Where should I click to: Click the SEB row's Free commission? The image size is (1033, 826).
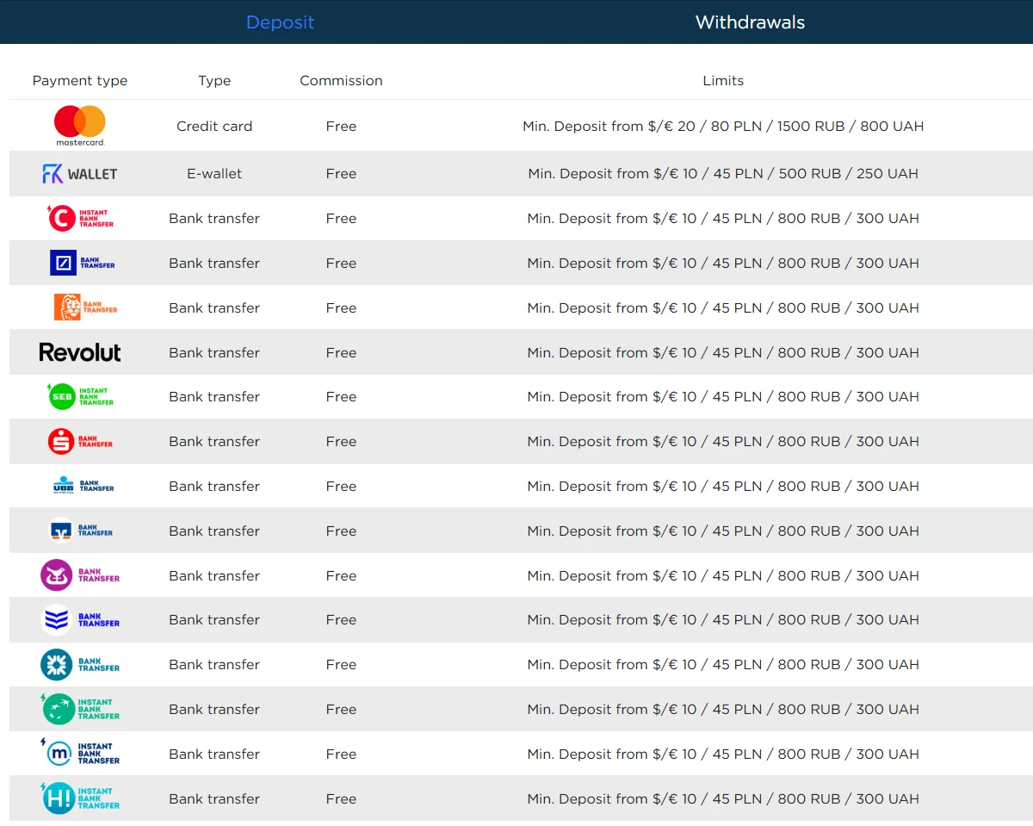point(341,396)
